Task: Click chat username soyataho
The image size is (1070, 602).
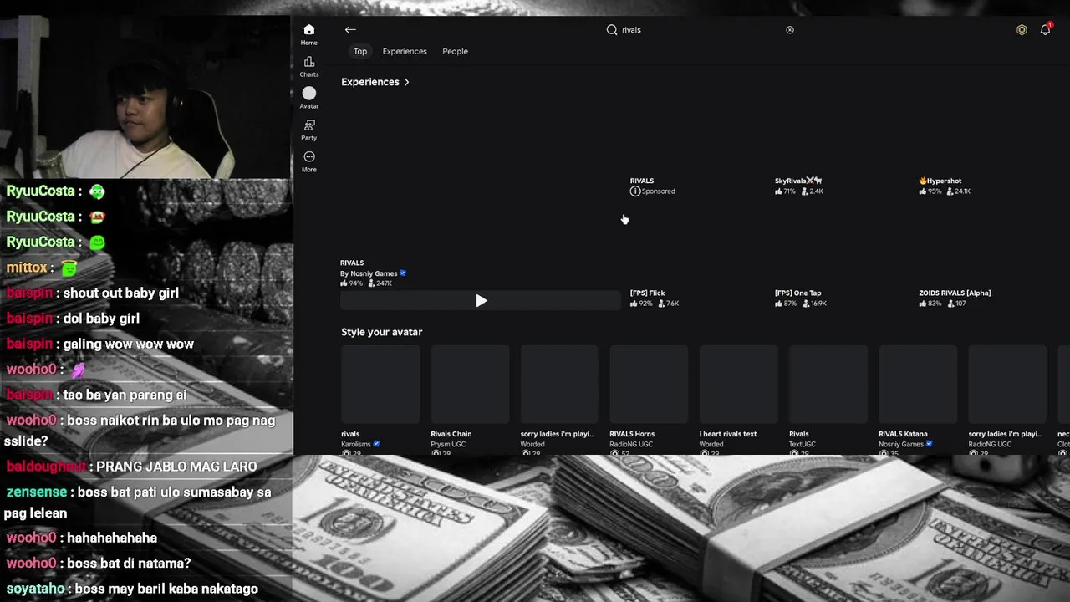Action: click(x=36, y=589)
